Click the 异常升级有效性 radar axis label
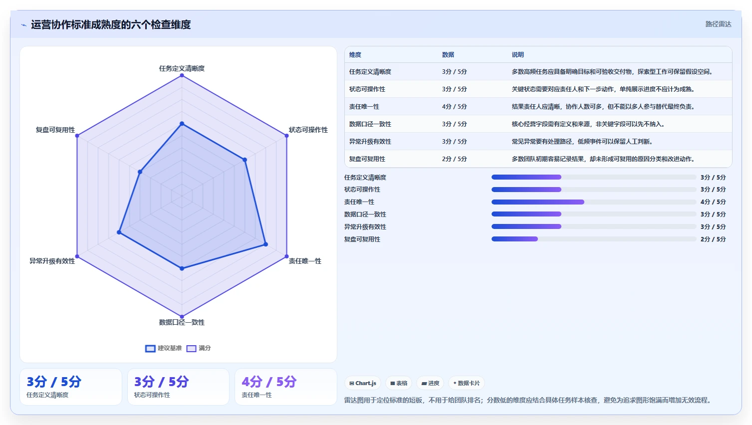 [52, 261]
